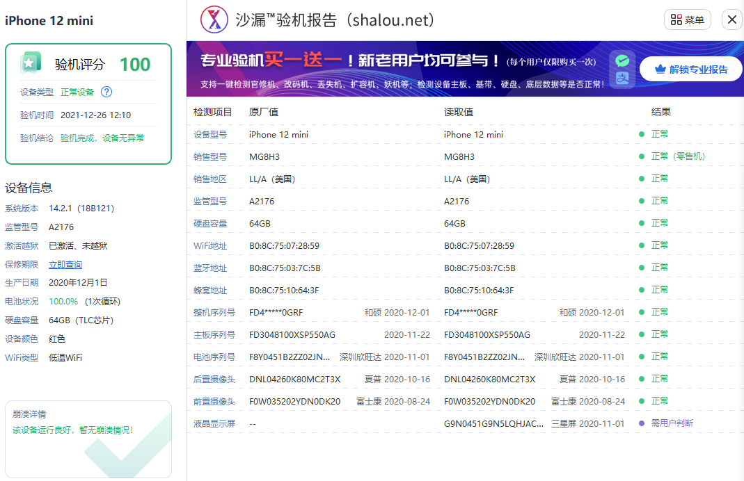Click the 电池序列号 row label
Viewport: 744px width, 481px height.
pyautogui.click(x=214, y=357)
